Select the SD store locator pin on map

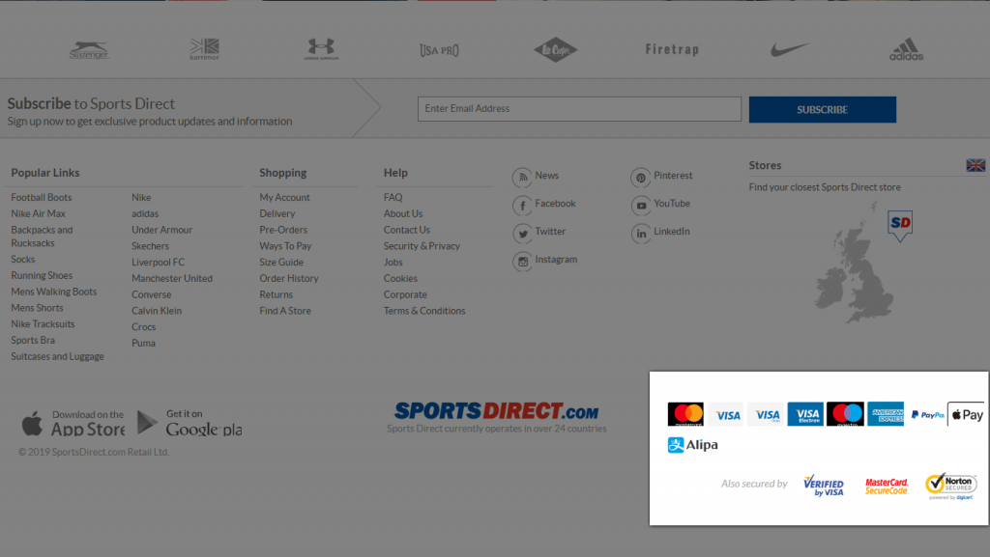pos(899,224)
